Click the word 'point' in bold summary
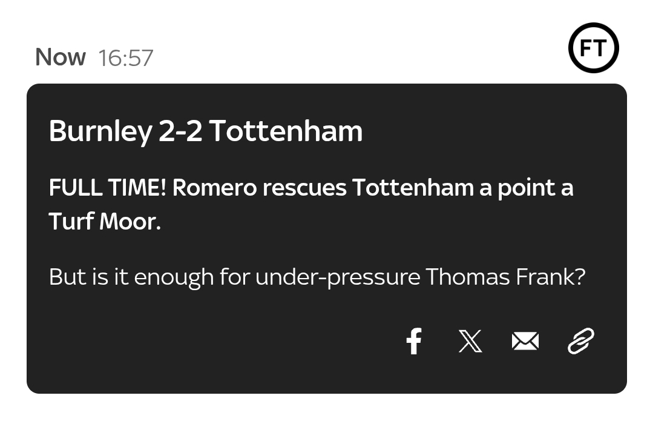The height and width of the screenshot is (424, 647). click(x=526, y=188)
